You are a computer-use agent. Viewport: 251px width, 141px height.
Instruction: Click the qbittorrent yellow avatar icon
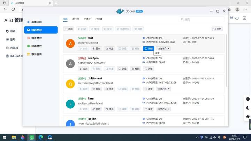coord(70,84)
